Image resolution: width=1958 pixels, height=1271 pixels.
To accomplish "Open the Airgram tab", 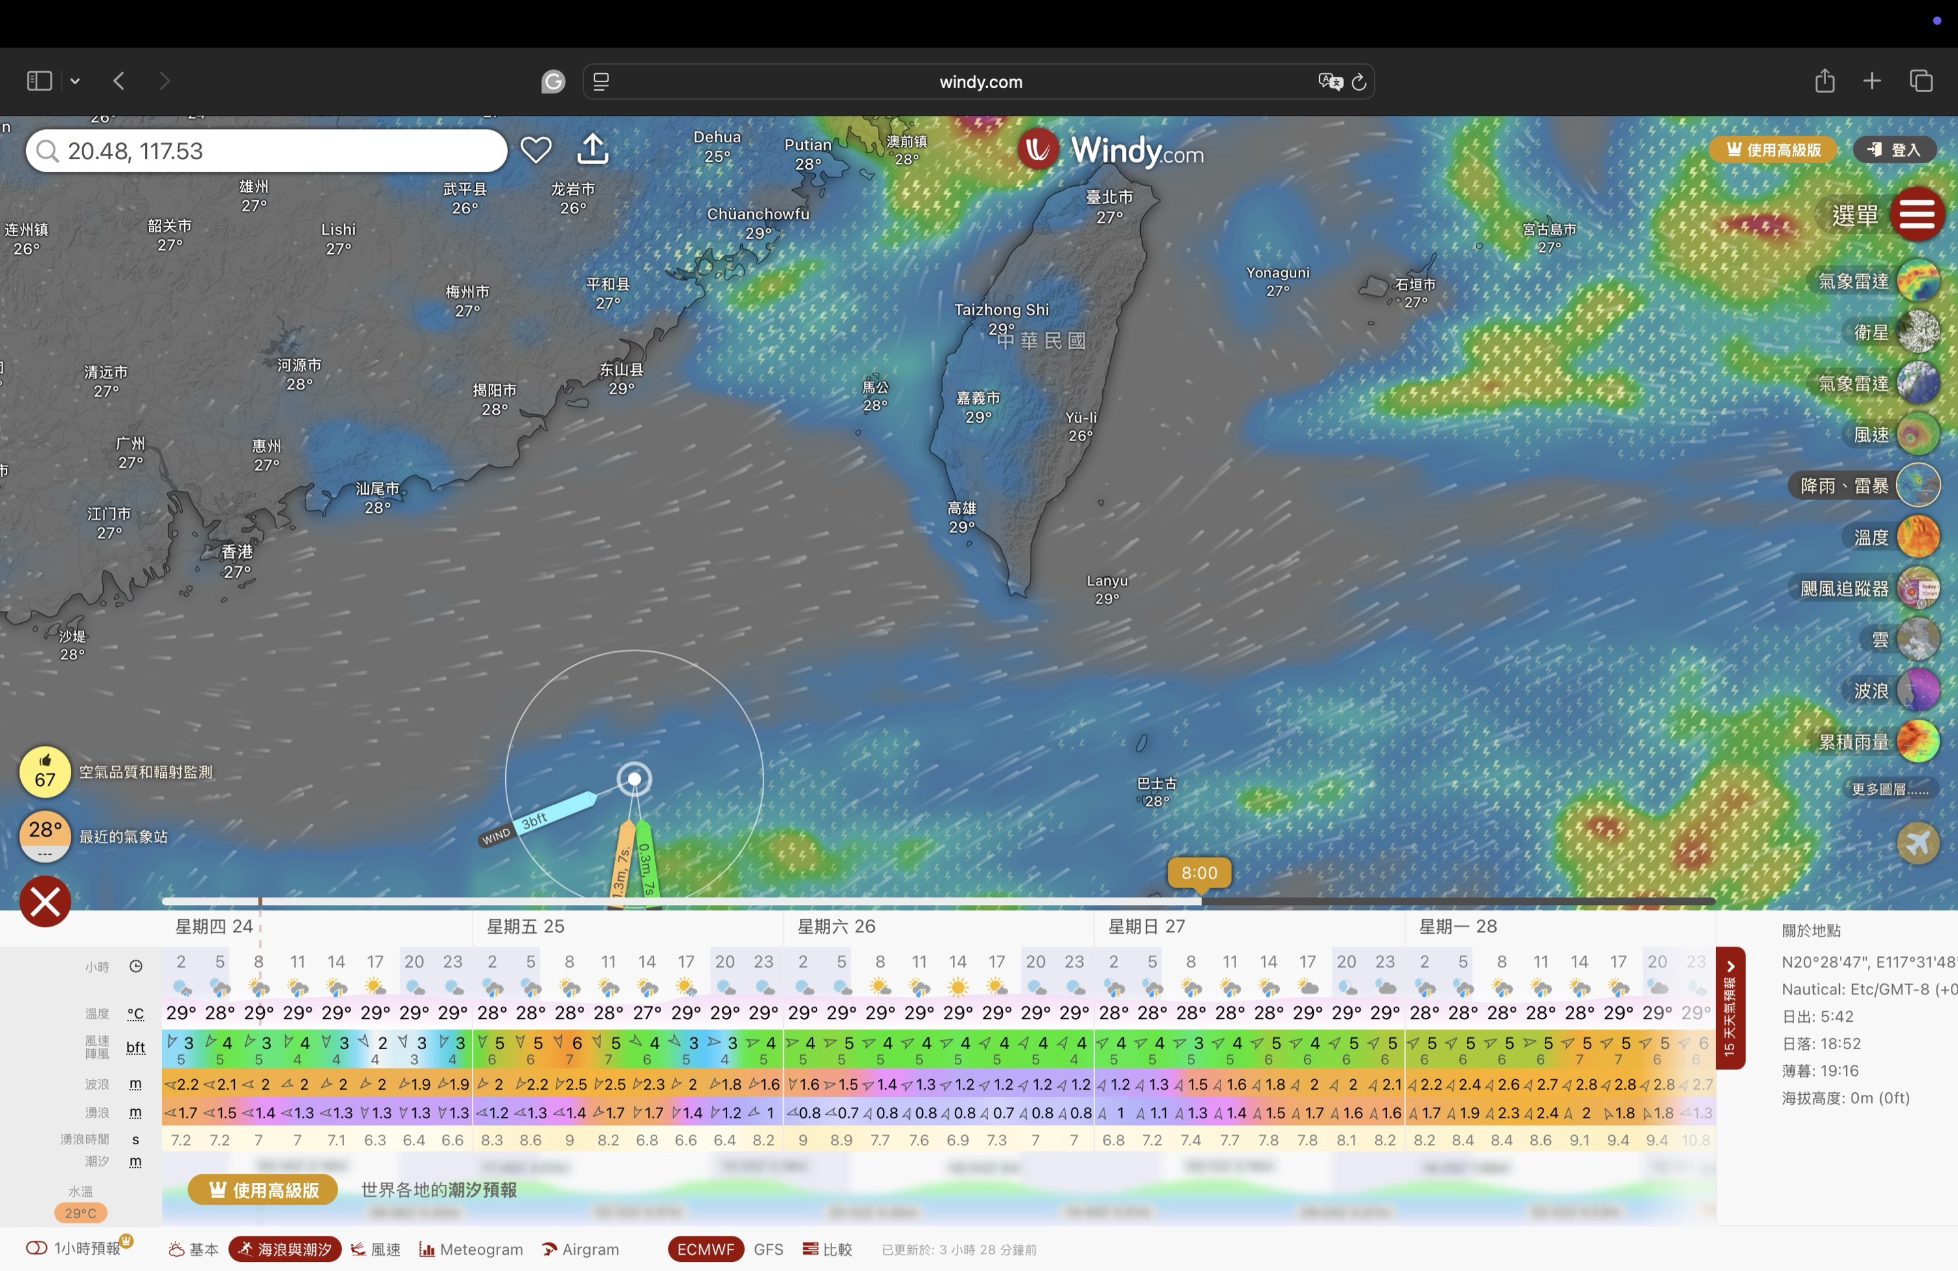I will click(x=581, y=1249).
